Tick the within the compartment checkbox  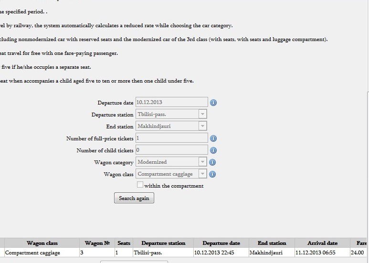[x=140, y=185]
